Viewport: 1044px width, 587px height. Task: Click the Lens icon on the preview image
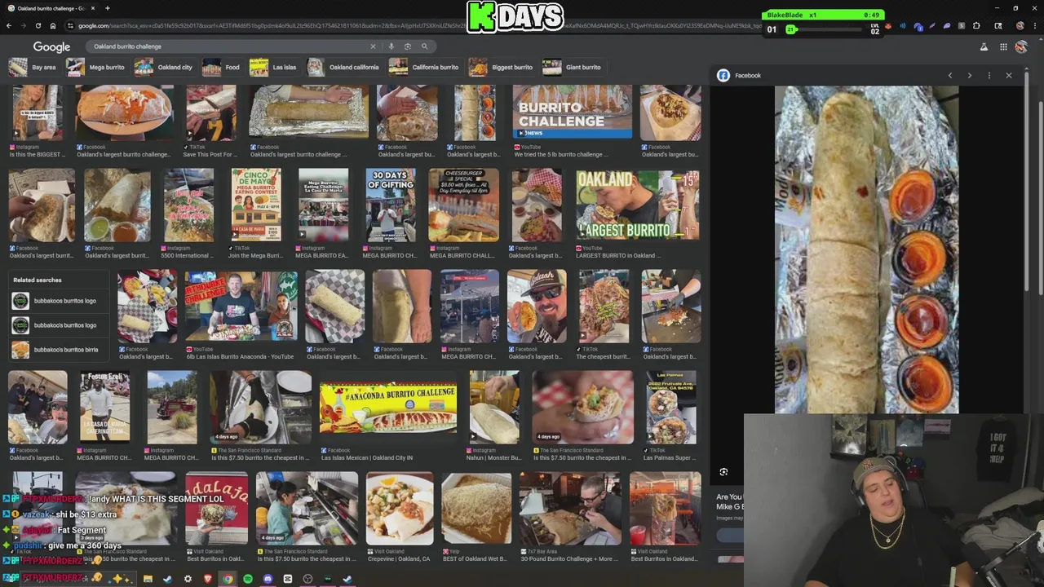(723, 472)
